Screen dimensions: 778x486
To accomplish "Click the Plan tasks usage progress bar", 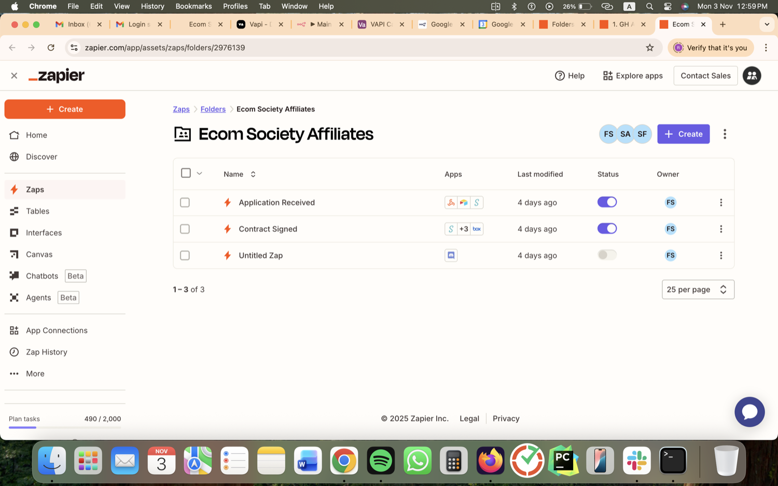I will click(65, 427).
